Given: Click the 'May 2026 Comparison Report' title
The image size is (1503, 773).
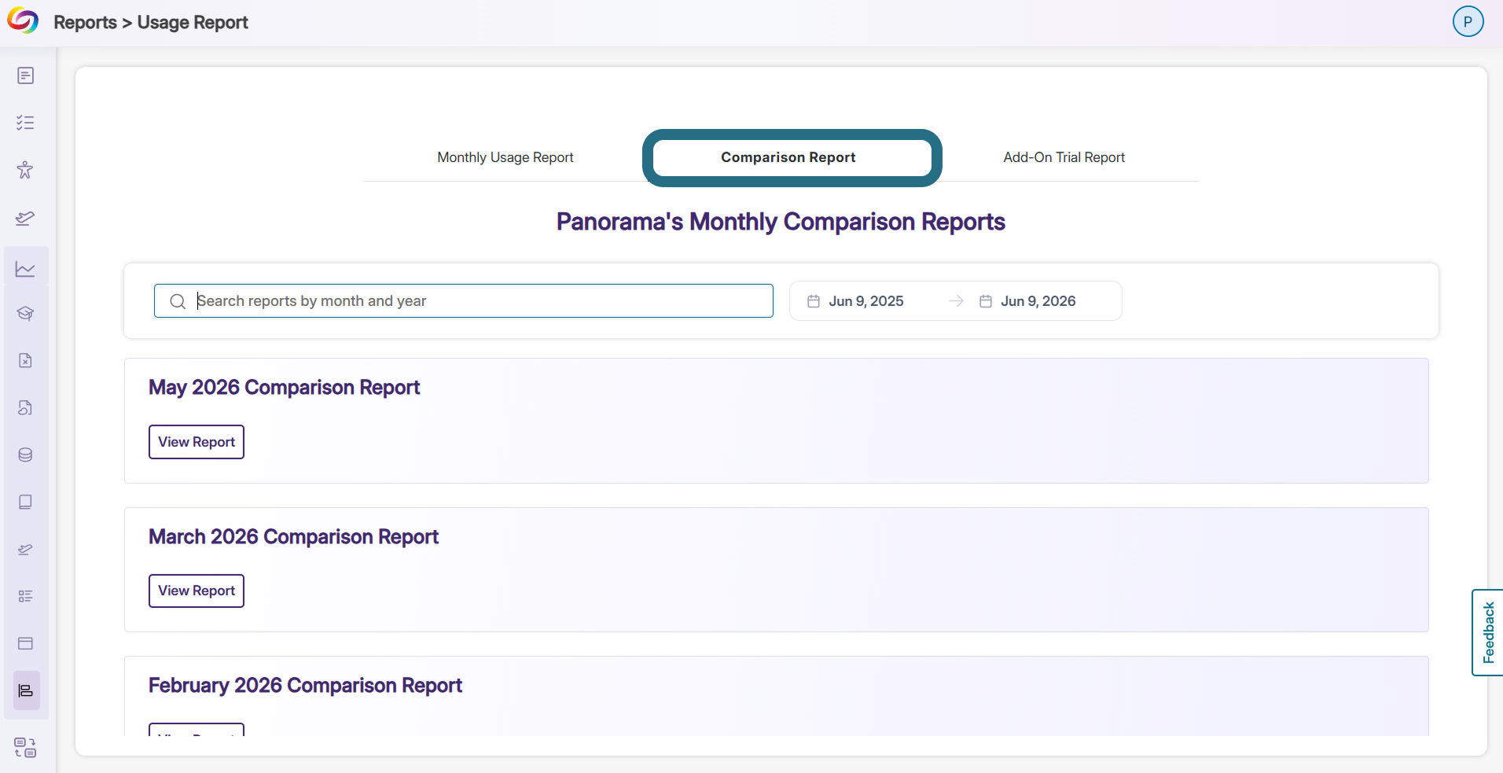Looking at the screenshot, I should click(284, 388).
